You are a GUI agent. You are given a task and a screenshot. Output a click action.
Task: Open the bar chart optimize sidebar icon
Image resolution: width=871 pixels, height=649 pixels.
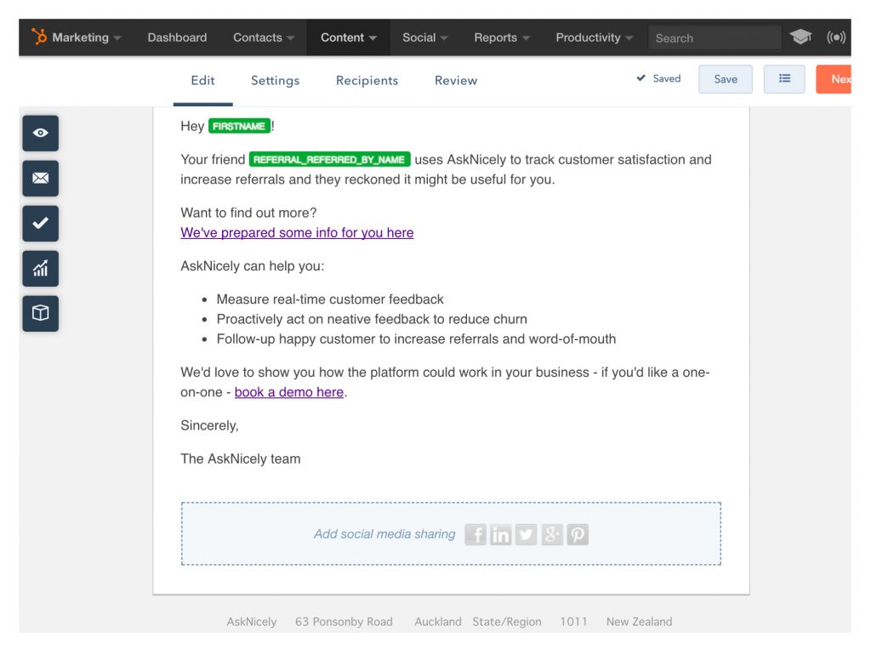(x=41, y=269)
